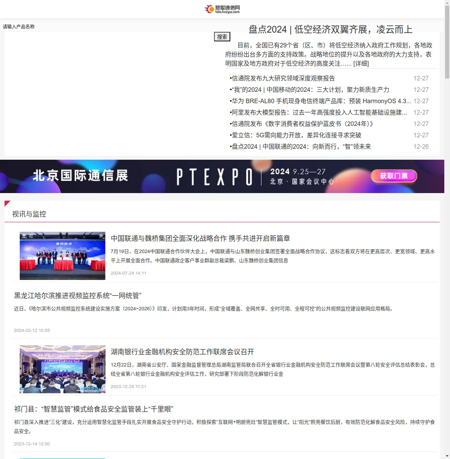Image resolution: width=450 pixels, height=459 pixels.
Task: Click summary text starting 祁门县深入推进"三化"建设
Action: [225, 427]
